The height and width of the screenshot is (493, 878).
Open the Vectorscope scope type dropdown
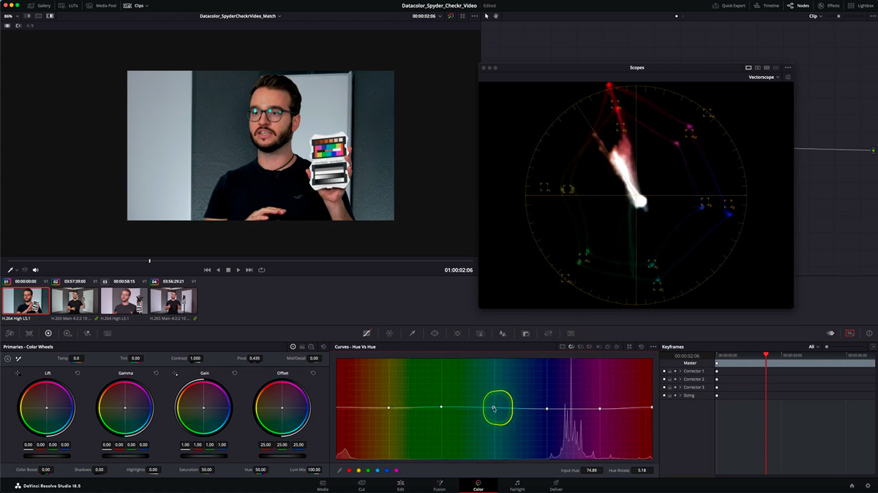pyautogui.click(x=763, y=77)
